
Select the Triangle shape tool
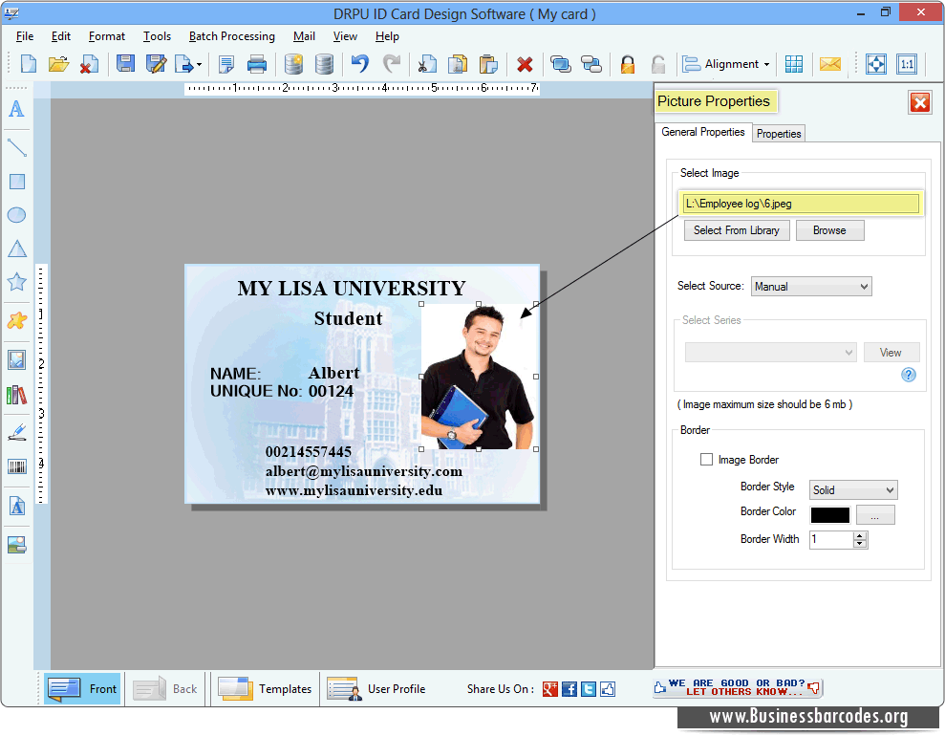coord(17,249)
